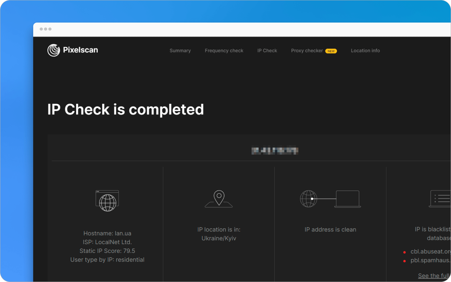Viewport: 451px width, 282px height.
Task: Click the browser window control dots
Action: [45, 29]
